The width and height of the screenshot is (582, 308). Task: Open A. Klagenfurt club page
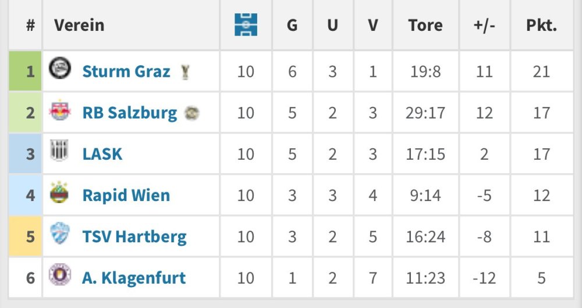[x=134, y=278]
